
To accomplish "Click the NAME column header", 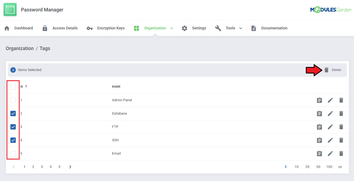I will point(116,87).
